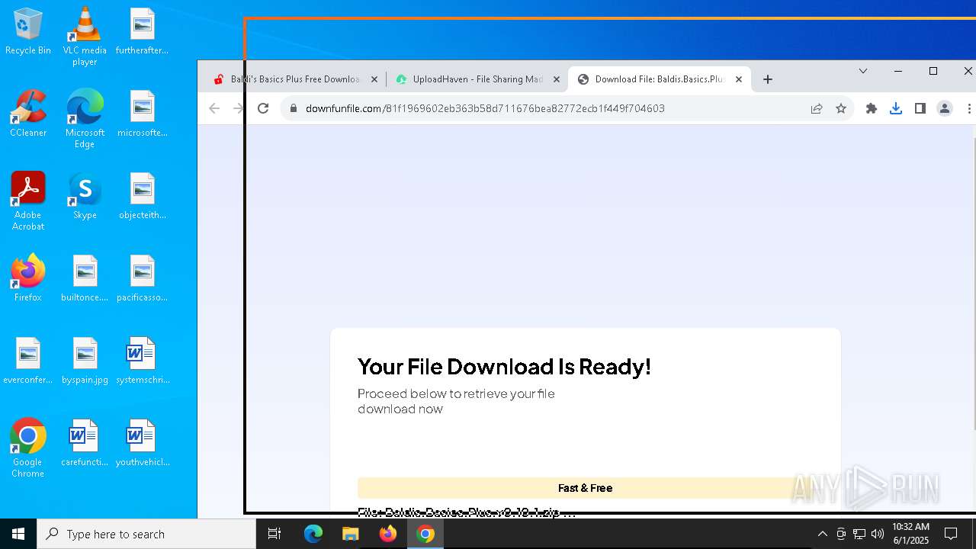This screenshot has height=549, width=976.
Task: Open a new Chrome tab
Action: pyautogui.click(x=768, y=79)
